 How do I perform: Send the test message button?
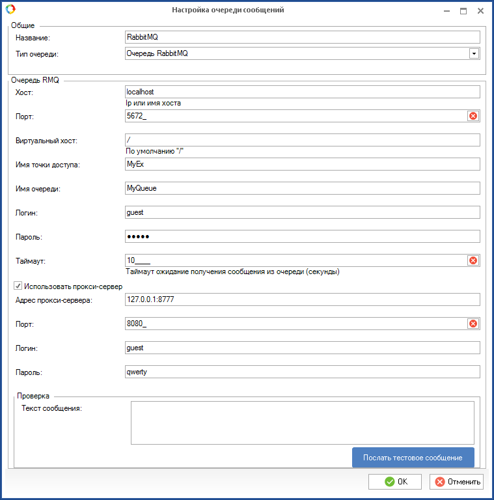tap(413, 458)
